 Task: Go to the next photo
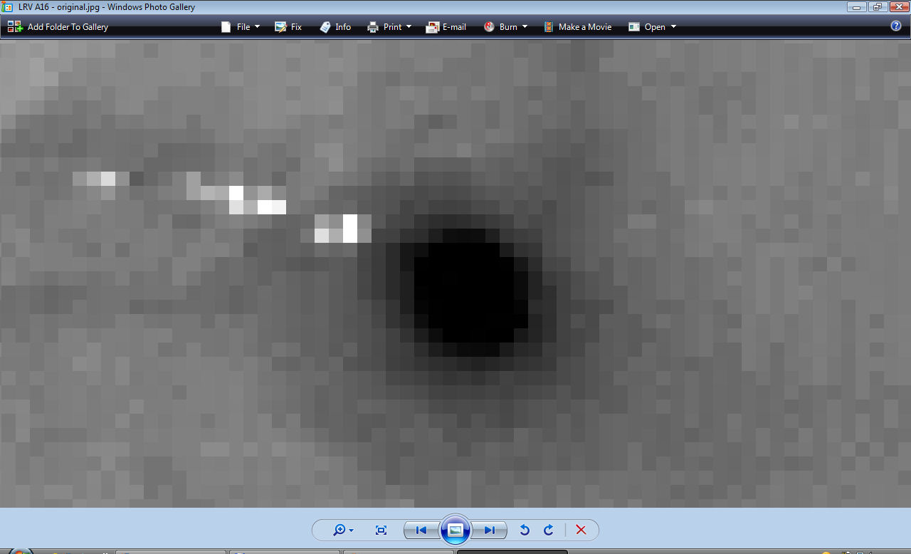(x=490, y=530)
